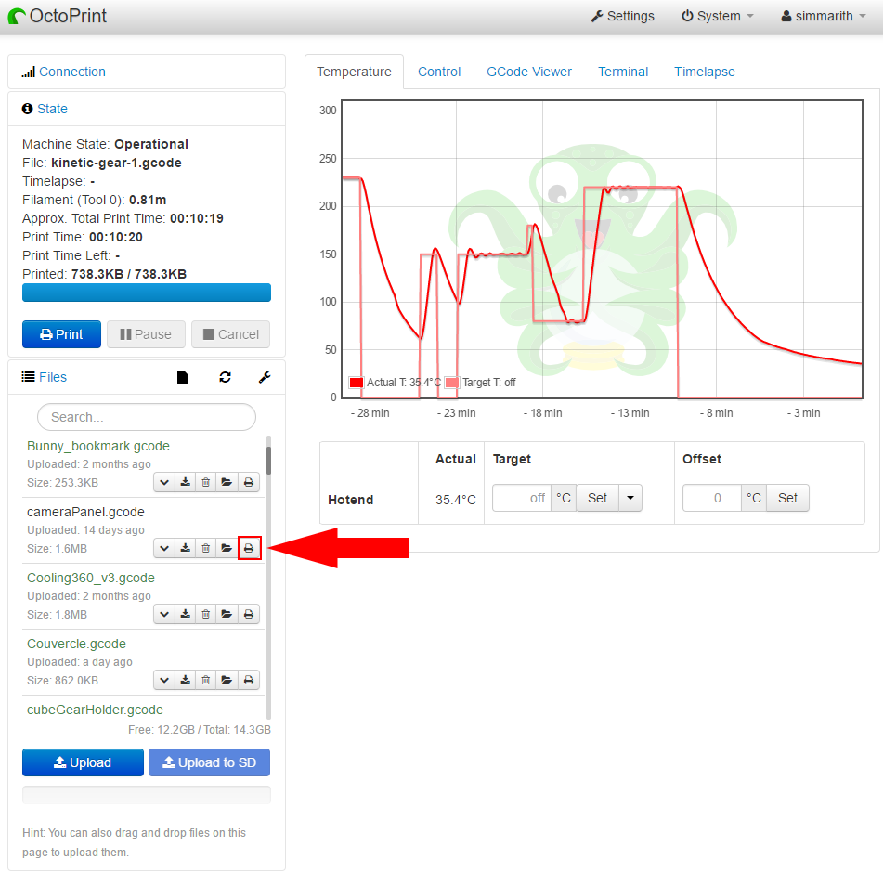Refresh the file list
This screenshot has width=883, height=873.
(x=225, y=377)
